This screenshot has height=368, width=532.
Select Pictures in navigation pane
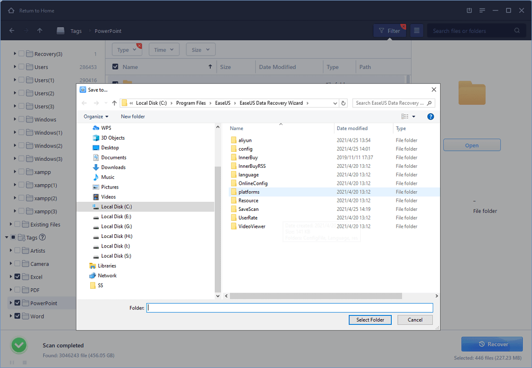[106, 187]
